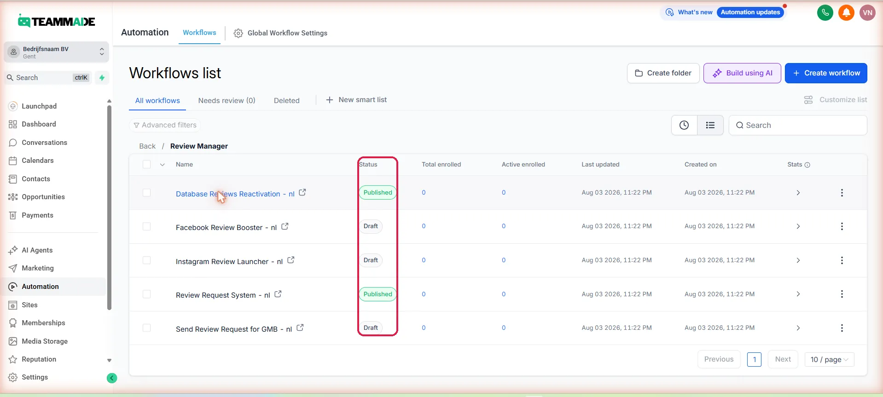Click the green phone call icon

coord(825,12)
